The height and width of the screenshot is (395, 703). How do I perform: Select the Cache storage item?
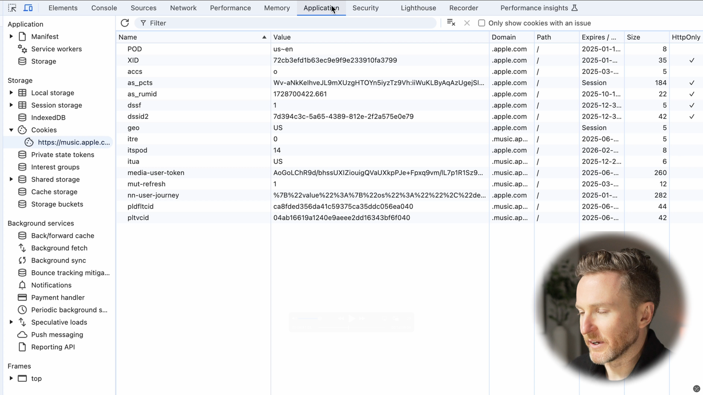click(x=54, y=192)
